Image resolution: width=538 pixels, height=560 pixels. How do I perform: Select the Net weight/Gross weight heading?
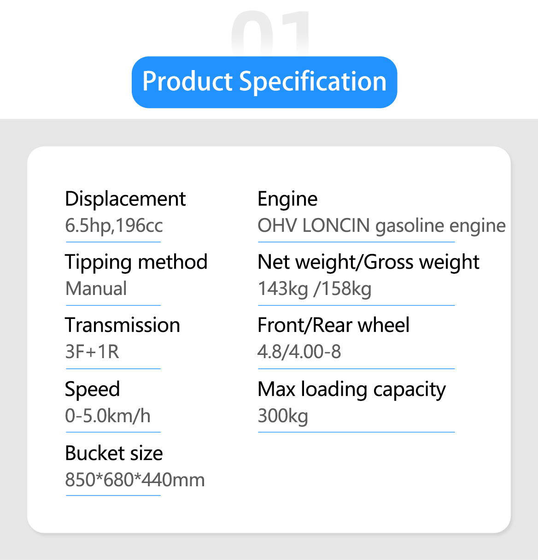click(x=368, y=263)
